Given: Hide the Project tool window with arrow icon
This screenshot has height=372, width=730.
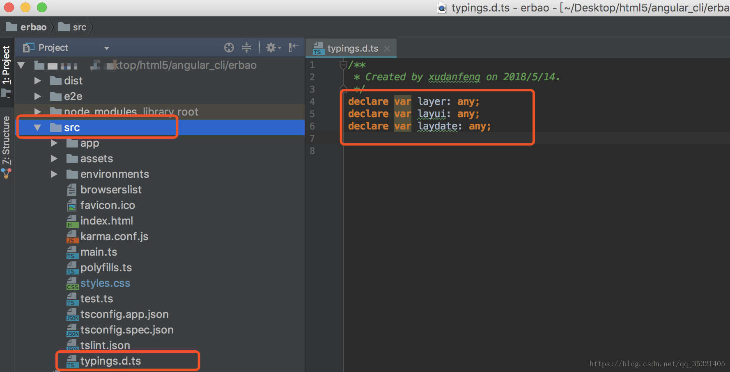Looking at the screenshot, I should click(x=294, y=48).
